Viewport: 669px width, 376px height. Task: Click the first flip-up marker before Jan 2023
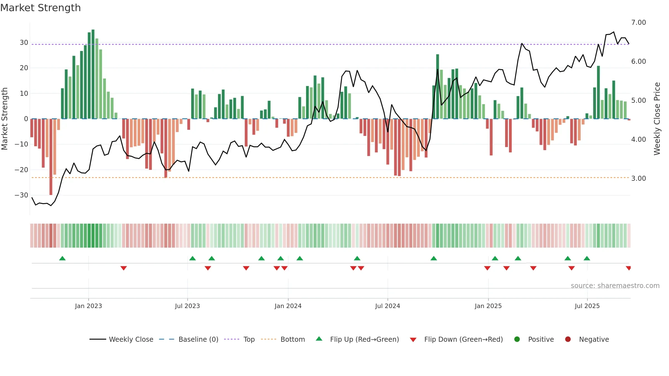pos(62,258)
